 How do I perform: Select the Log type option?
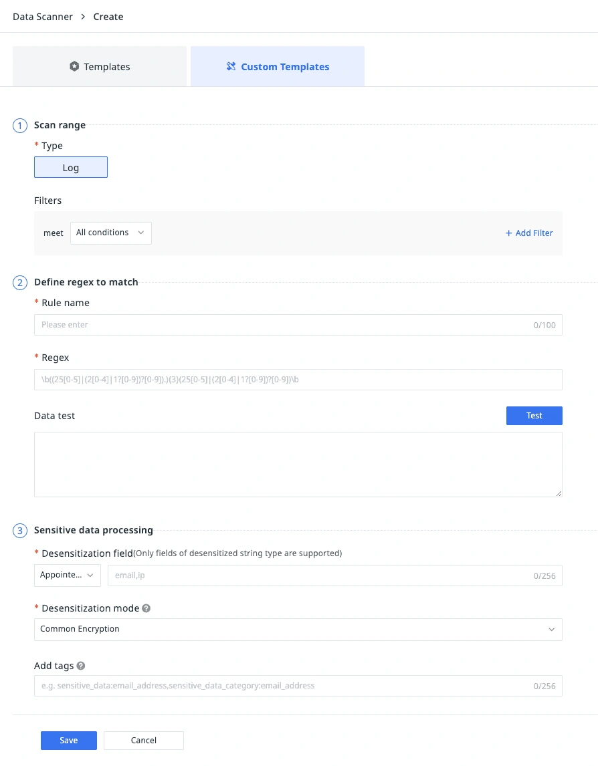[x=71, y=167]
